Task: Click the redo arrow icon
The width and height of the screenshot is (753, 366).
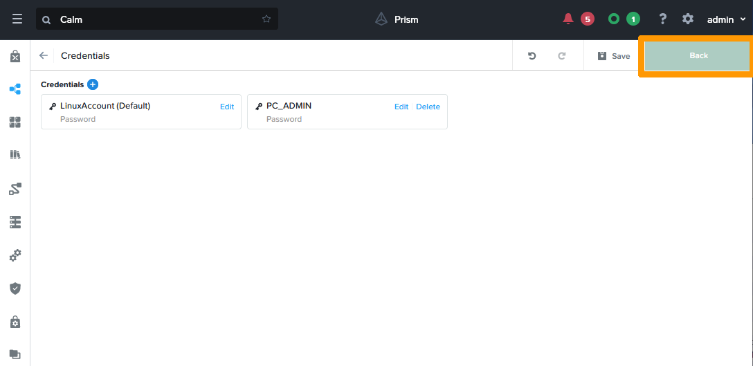Action: pyautogui.click(x=562, y=56)
